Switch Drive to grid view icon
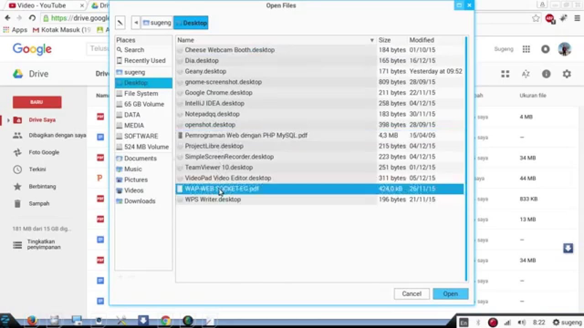The height and width of the screenshot is (328, 584). [505, 74]
